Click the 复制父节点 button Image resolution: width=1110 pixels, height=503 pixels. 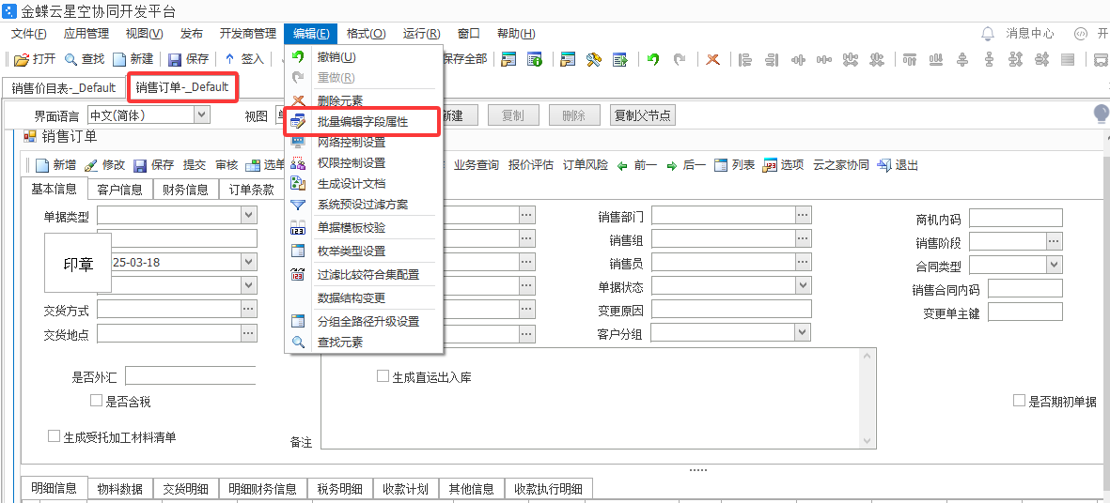click(642, 115)
